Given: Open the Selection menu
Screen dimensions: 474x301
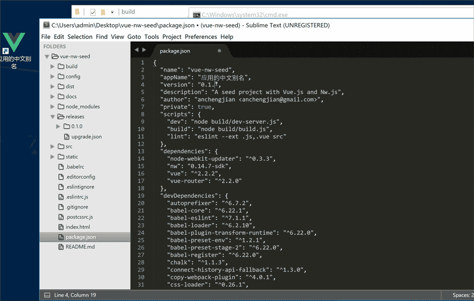Looking at the screenshot, I should 80,37.
